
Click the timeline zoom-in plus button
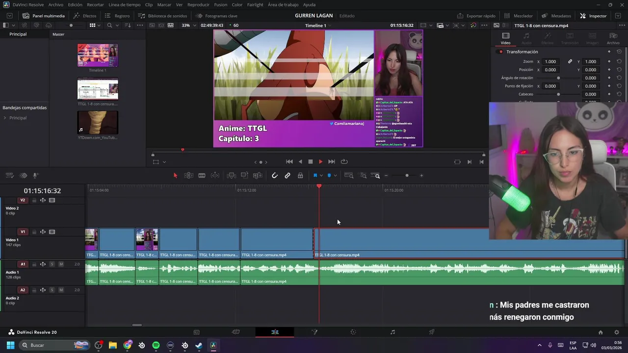pos(421,176)
